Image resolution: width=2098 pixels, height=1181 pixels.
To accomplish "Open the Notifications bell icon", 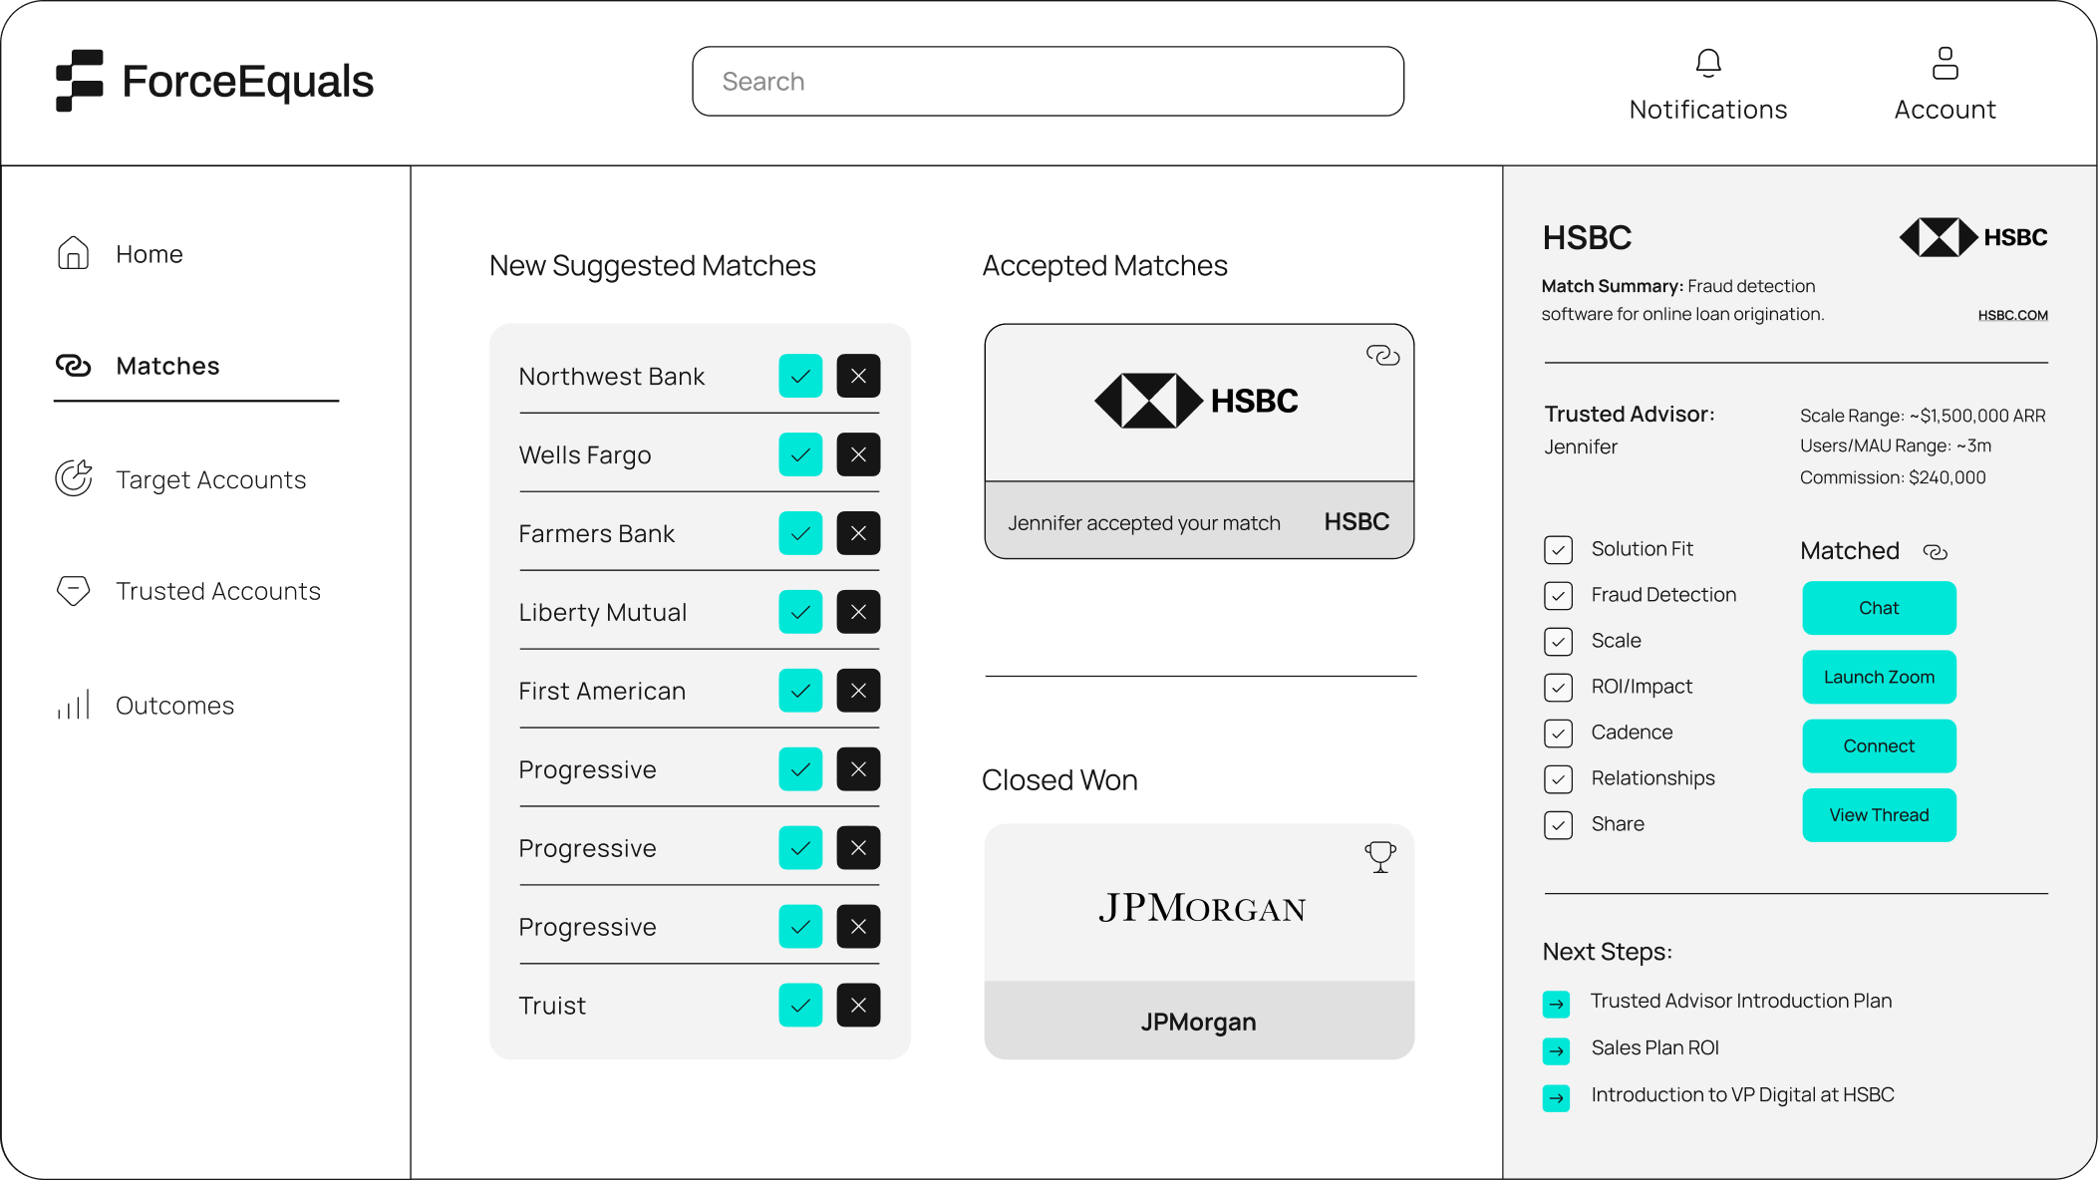I will coord(1708,64).
